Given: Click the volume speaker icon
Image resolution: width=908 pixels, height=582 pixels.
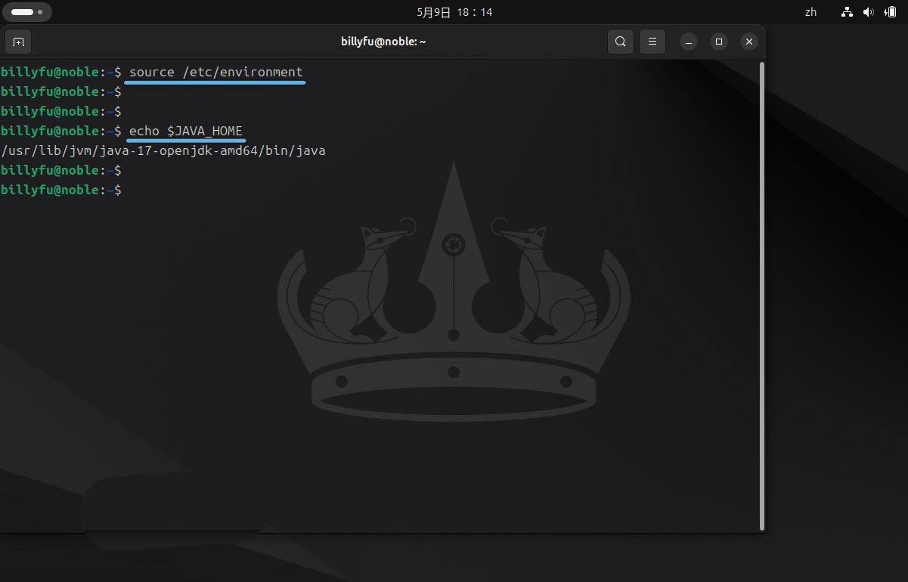Looking at the screenshot, I should pos(868,12).
